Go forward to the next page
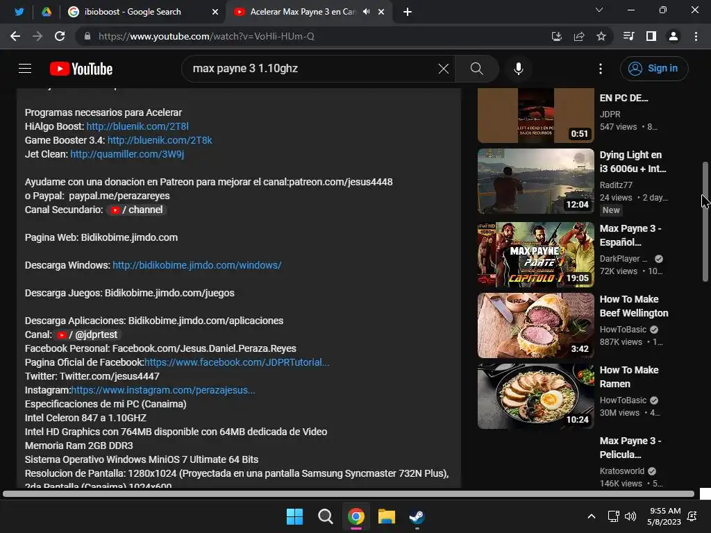The width and height of the screenshot is (711, 533). point(37,36)
